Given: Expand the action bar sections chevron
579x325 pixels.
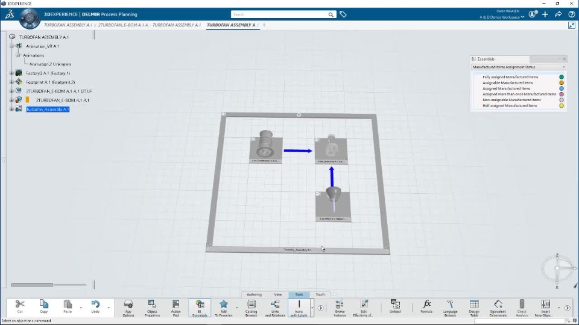Looking at the screenshot, I should click(334, 294).
